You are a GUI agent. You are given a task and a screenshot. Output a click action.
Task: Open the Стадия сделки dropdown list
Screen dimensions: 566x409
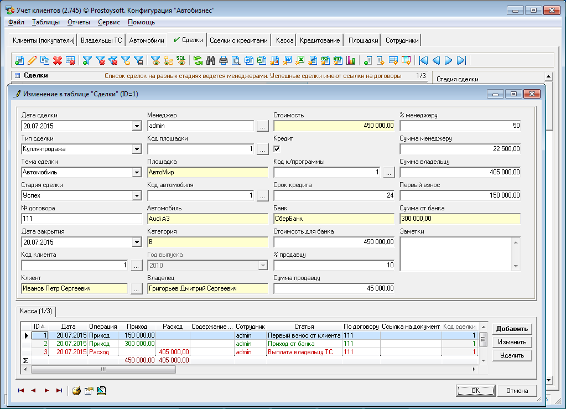click(137, 195)
